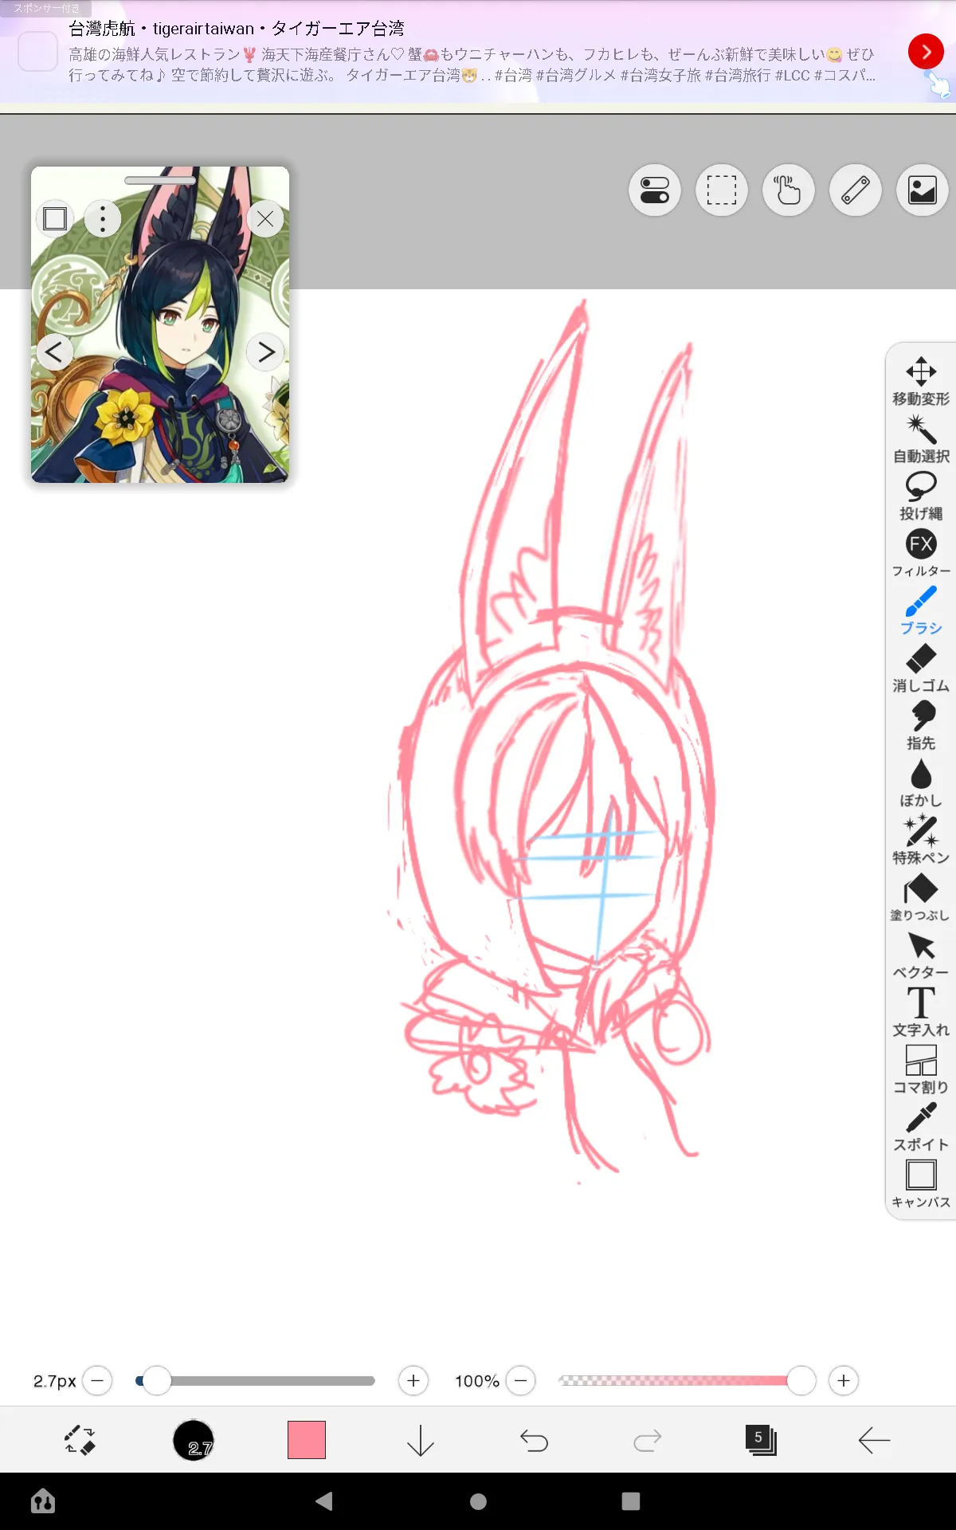The width and height of the screenshot is (956, 1530).
Task: Increase opacity with plus button
Action: tap(844, 1380)
